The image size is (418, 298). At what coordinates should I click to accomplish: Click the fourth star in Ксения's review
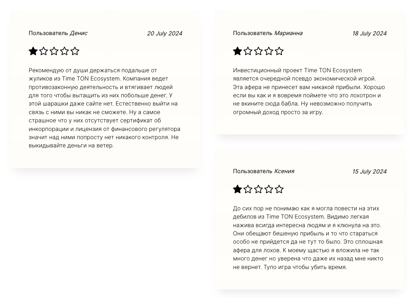click(269, 189)
